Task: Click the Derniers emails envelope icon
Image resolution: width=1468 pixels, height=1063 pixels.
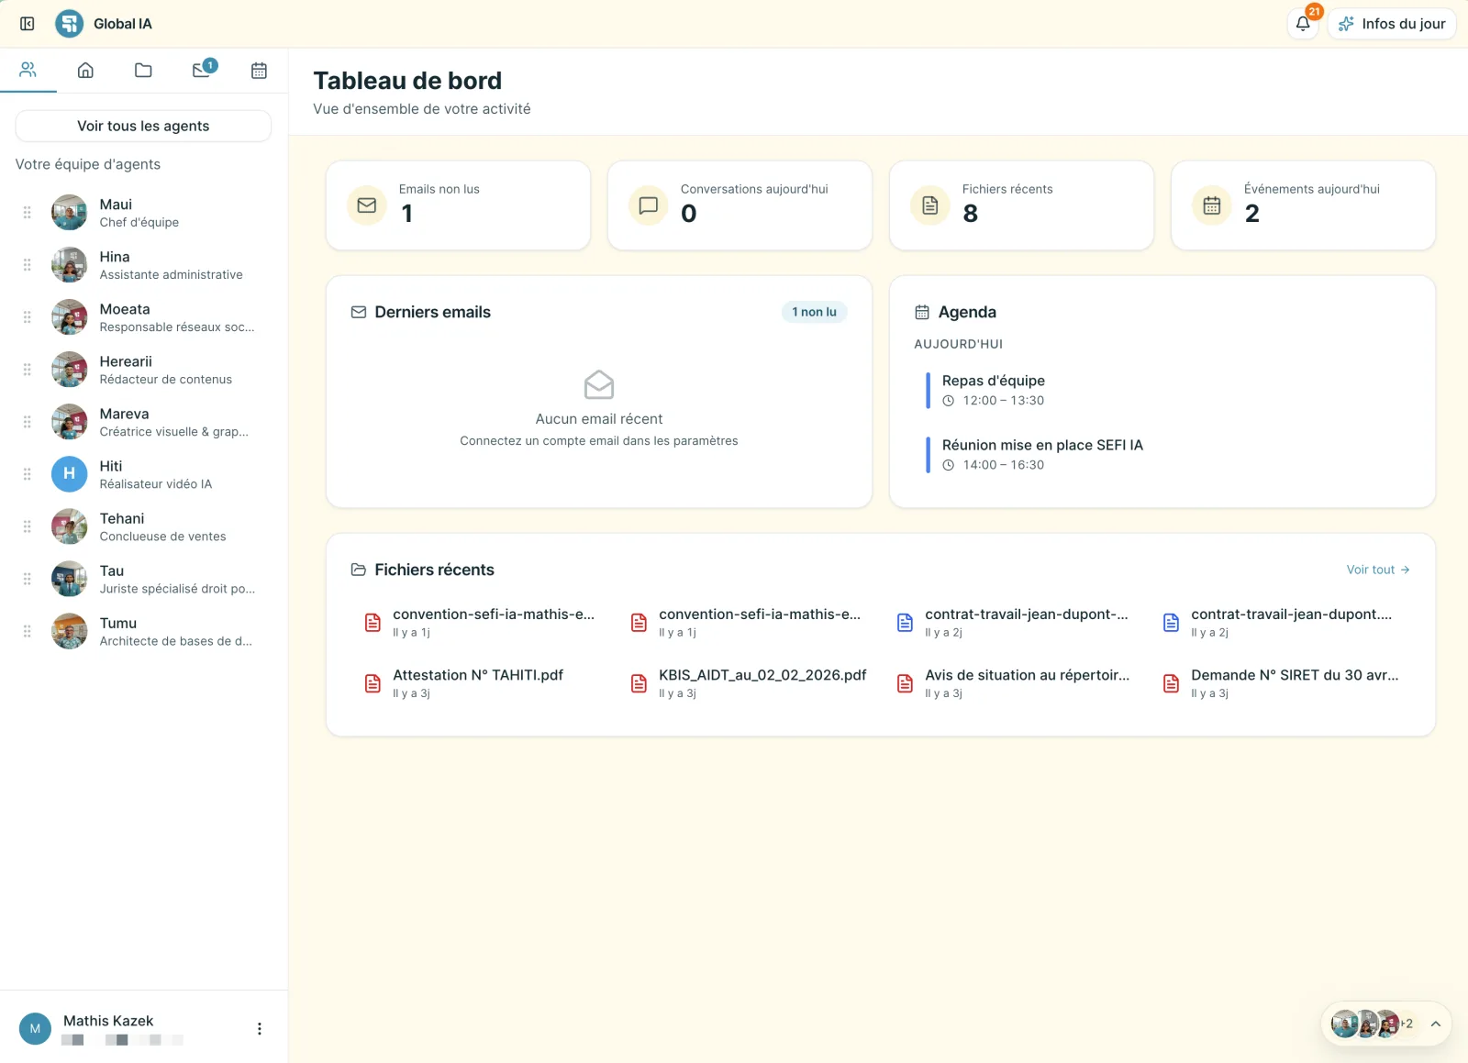Action: point(359,312)
